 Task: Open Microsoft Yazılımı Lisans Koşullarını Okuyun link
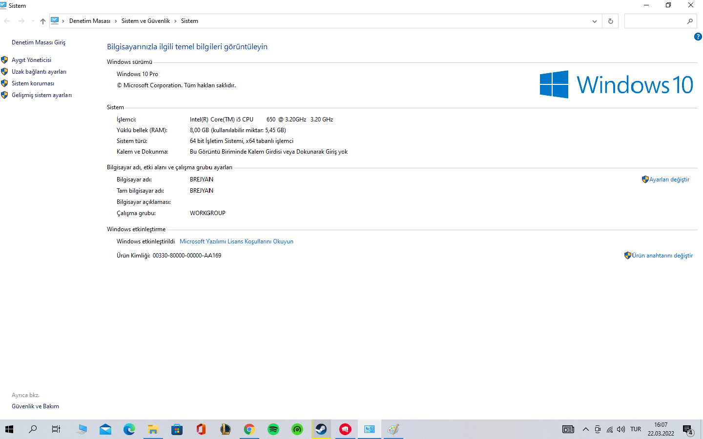[x=236, y=241]
